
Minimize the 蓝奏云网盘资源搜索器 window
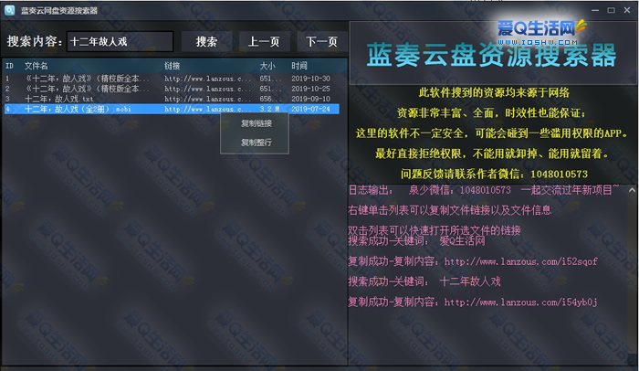coord(595,10)
